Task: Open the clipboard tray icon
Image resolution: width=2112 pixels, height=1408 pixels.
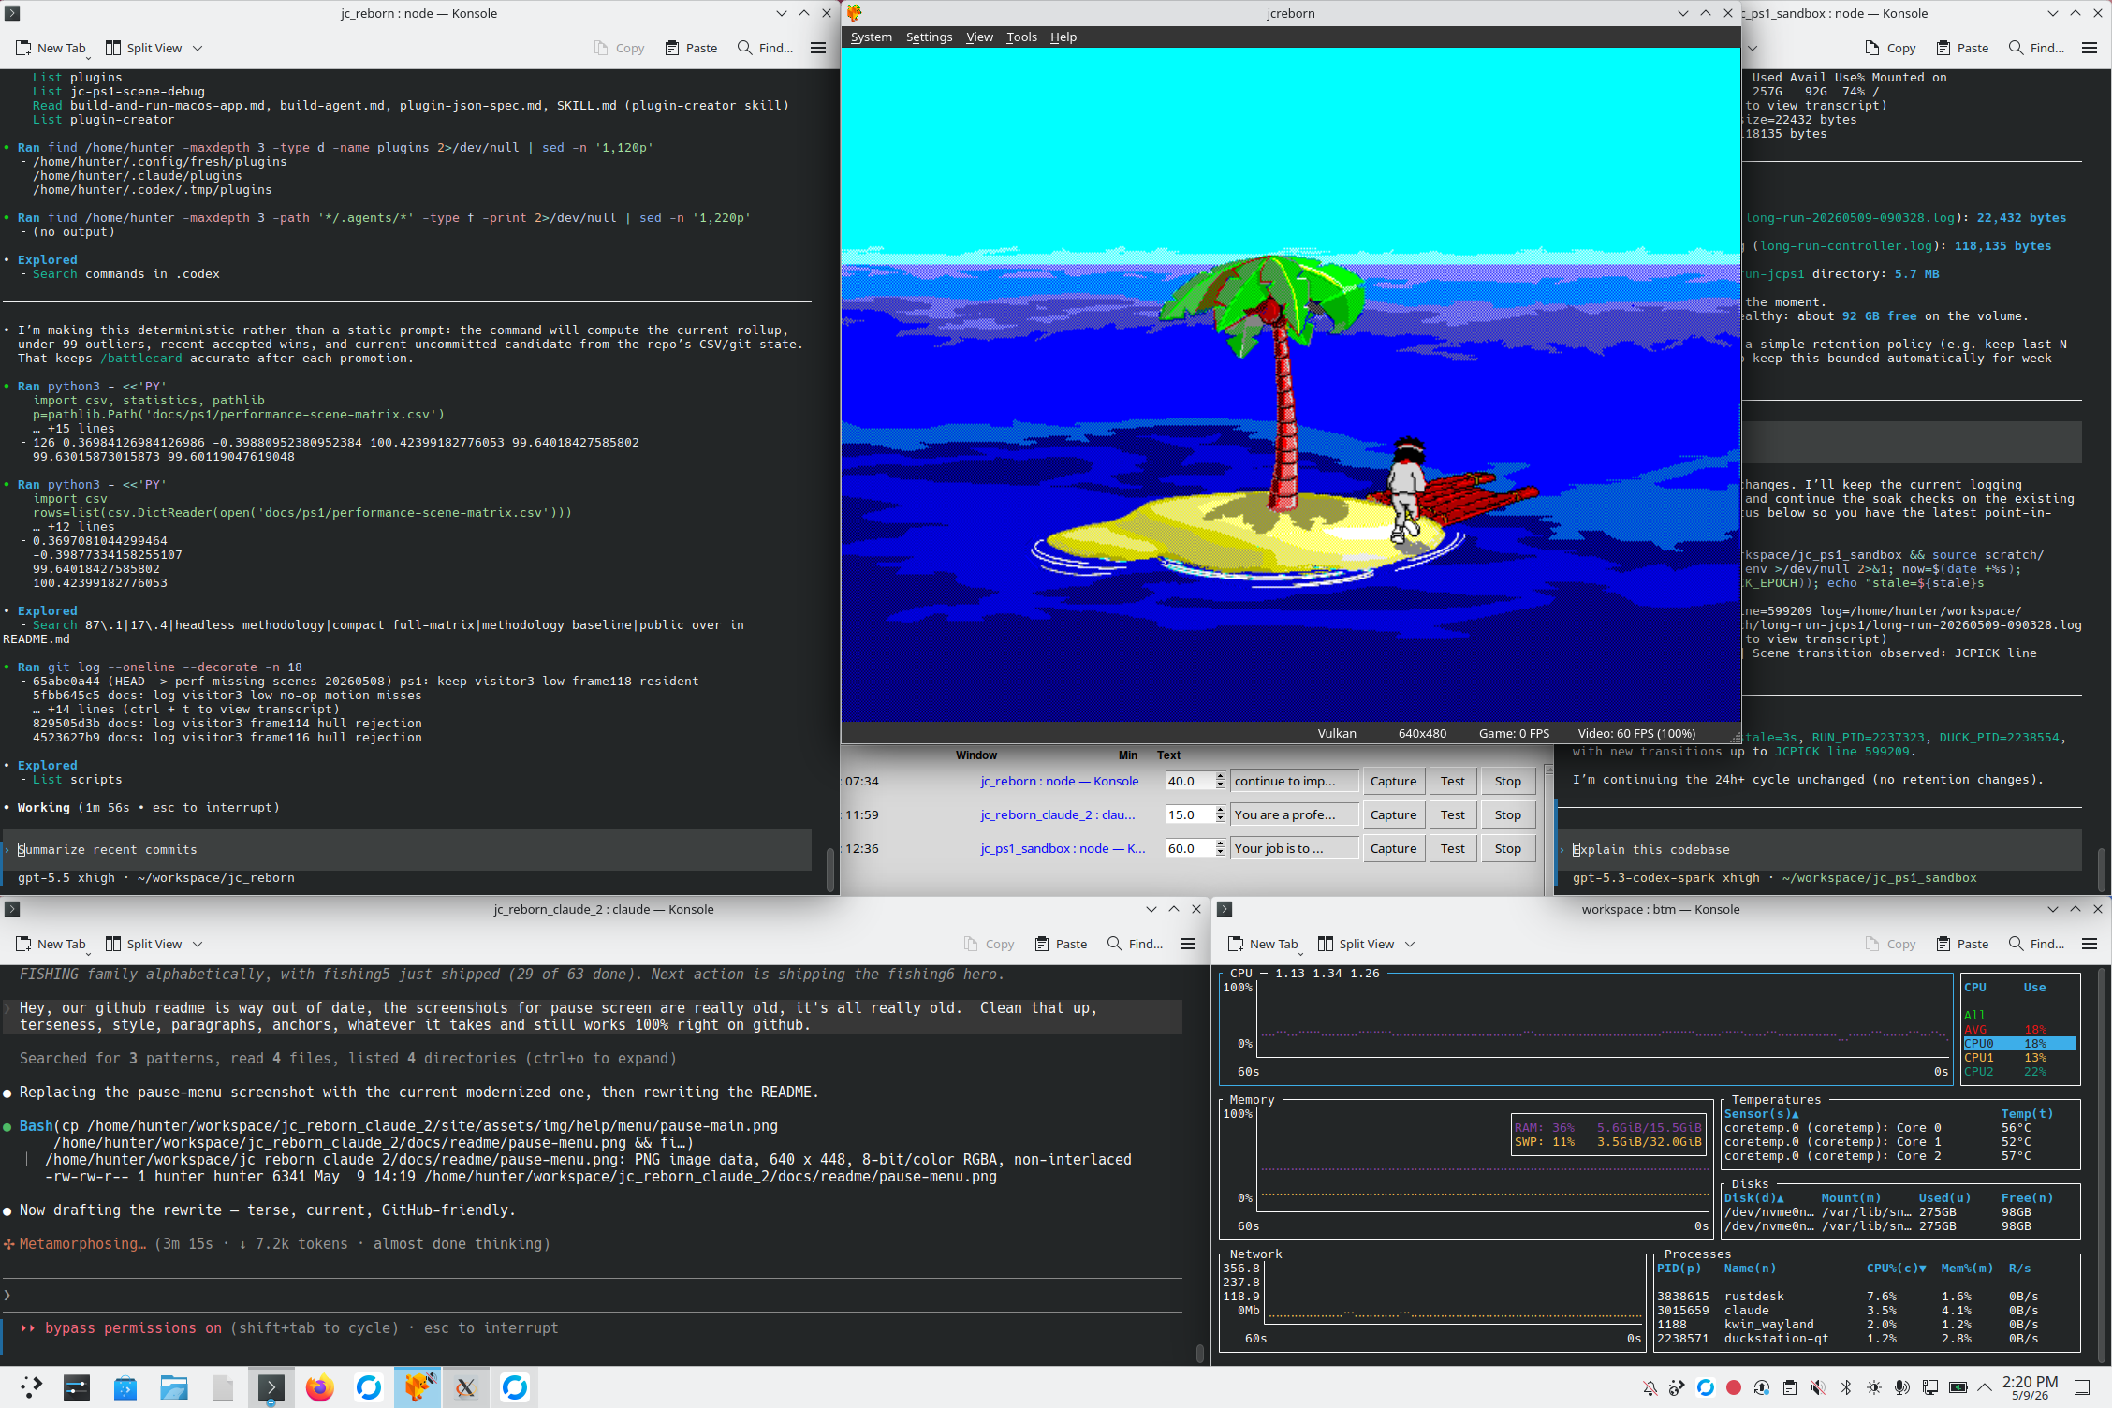Action: pyautogui.click(x=1790, y=1387)
